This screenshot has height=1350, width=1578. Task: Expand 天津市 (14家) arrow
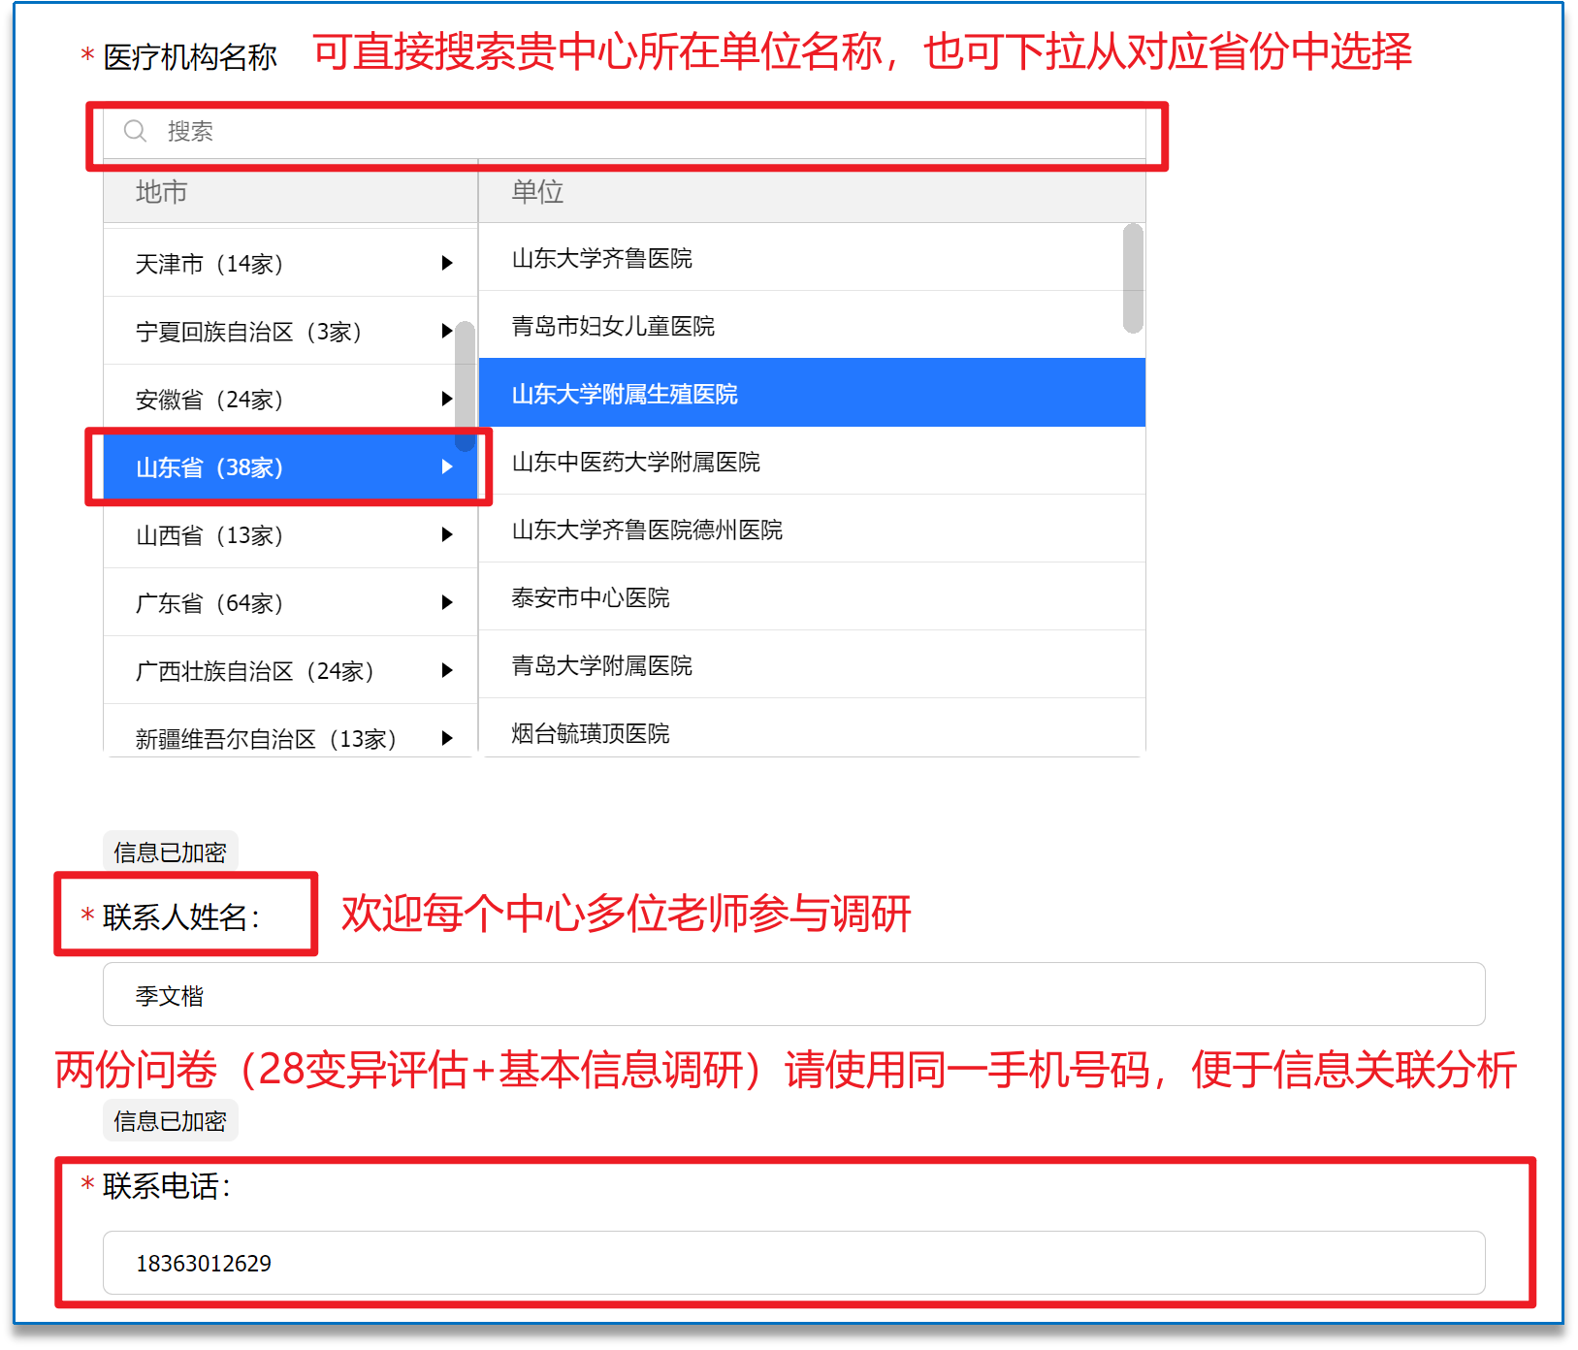[446, 263]
